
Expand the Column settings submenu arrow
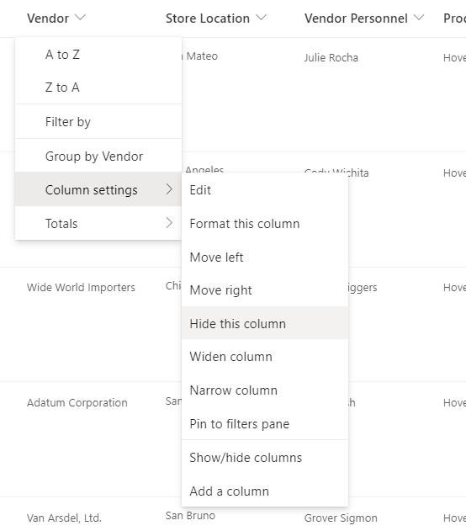[169, 189]
